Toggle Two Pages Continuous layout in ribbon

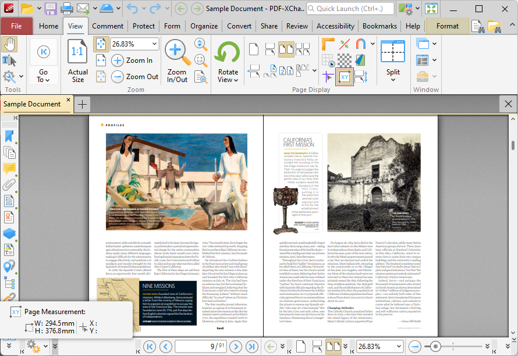(x=303, y=49)
